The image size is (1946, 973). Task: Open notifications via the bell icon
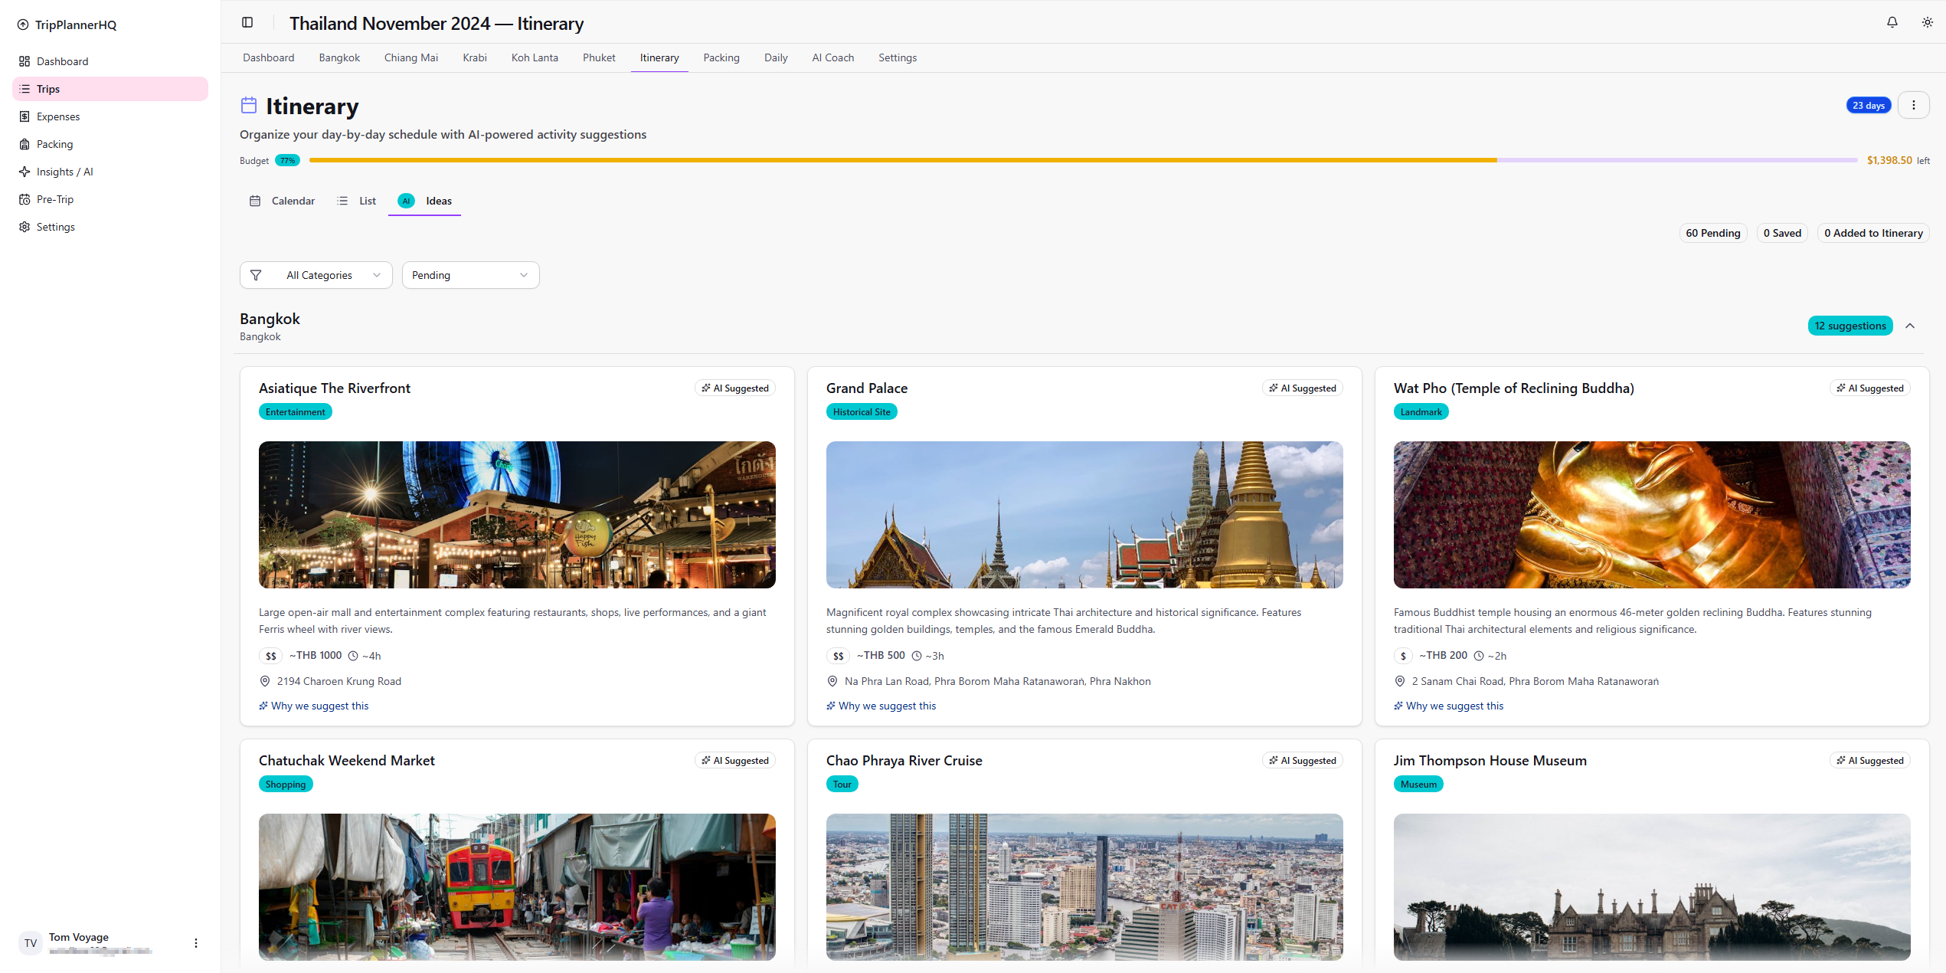[1892, 22]
